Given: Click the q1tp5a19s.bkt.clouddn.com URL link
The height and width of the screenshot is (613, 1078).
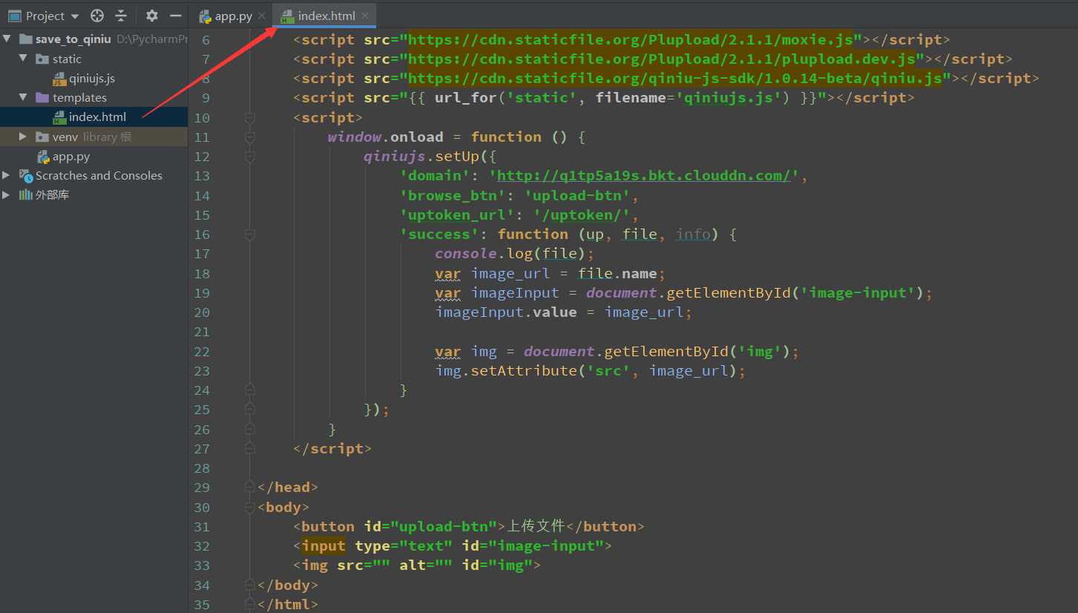Looking at the screenshot, I should [x=644, y=176].
